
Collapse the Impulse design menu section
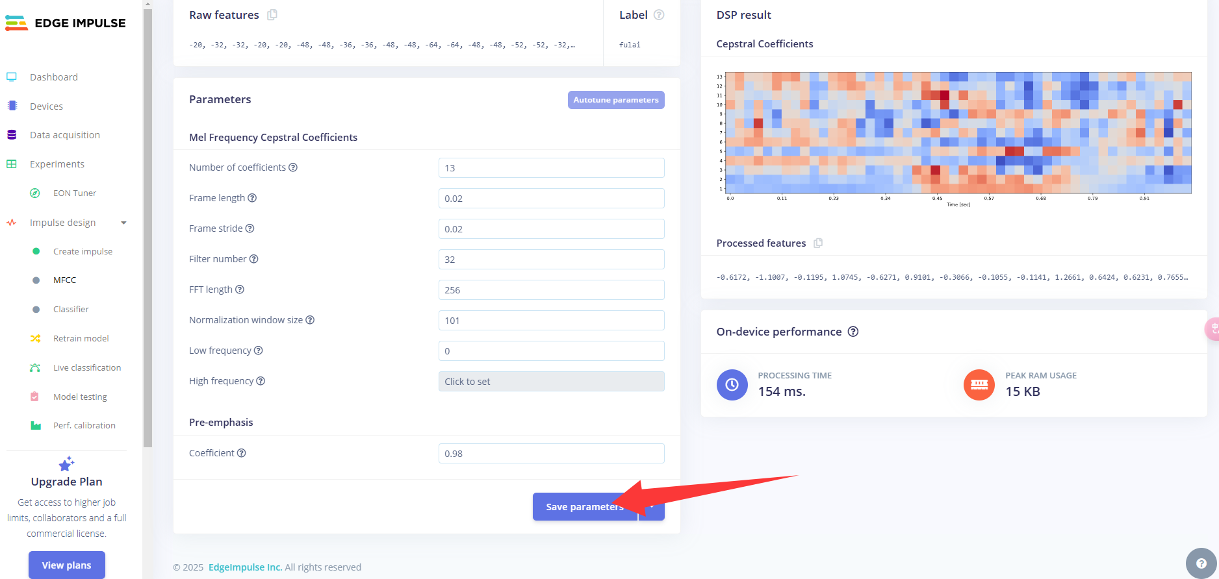[x=123, y=223]
